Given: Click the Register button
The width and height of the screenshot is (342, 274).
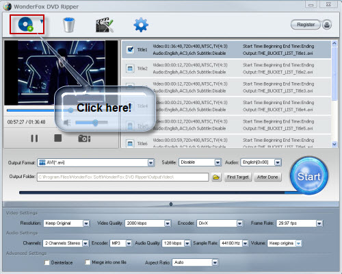Looking at the screenshot, I should [x=306, y=25].
